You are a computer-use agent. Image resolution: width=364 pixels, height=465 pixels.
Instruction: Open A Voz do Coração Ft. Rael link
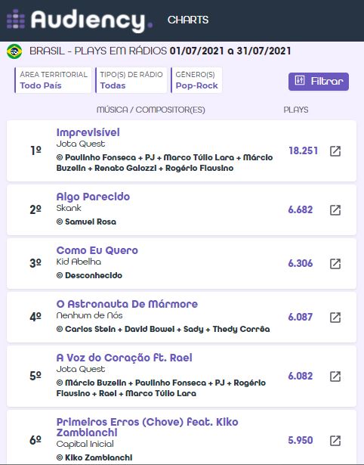[124, 358]
